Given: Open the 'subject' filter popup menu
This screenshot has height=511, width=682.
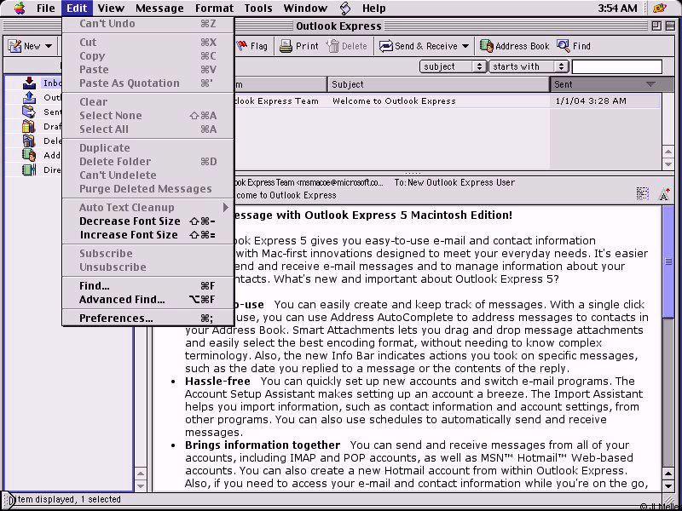Looking at the screenshot, I should click(453, 66).
